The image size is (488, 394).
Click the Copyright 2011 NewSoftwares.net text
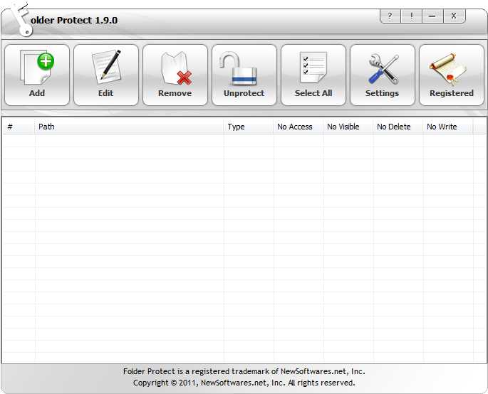(244, 383)
